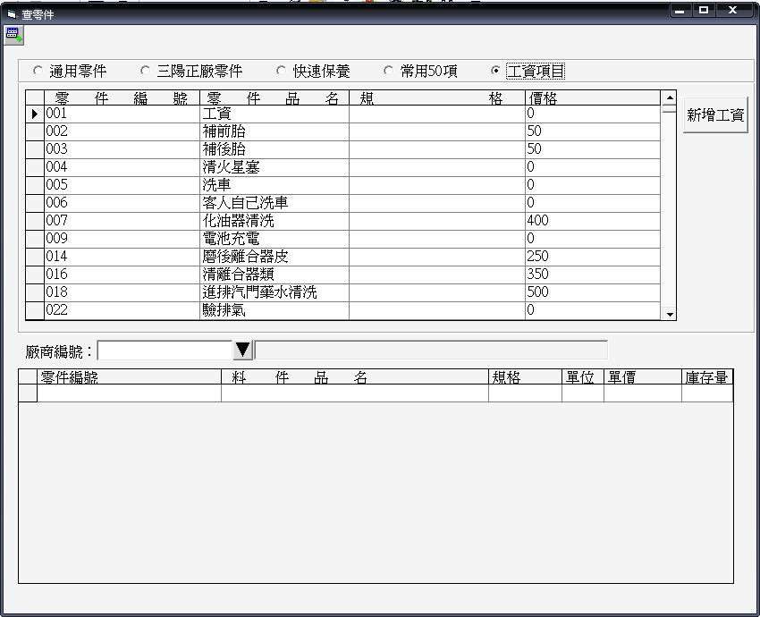This screenshot has width=760, height=617.
Task: Pick the 工資項目 radio button
Action: click(495, 71)
